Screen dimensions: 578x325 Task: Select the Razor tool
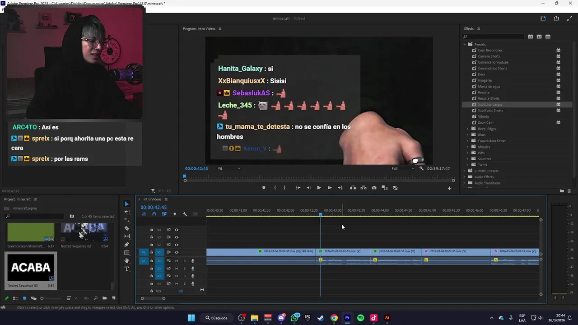tap(126, 228)
